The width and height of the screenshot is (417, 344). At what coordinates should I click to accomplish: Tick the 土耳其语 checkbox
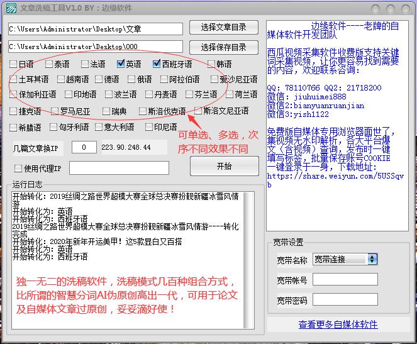[13, 79]
